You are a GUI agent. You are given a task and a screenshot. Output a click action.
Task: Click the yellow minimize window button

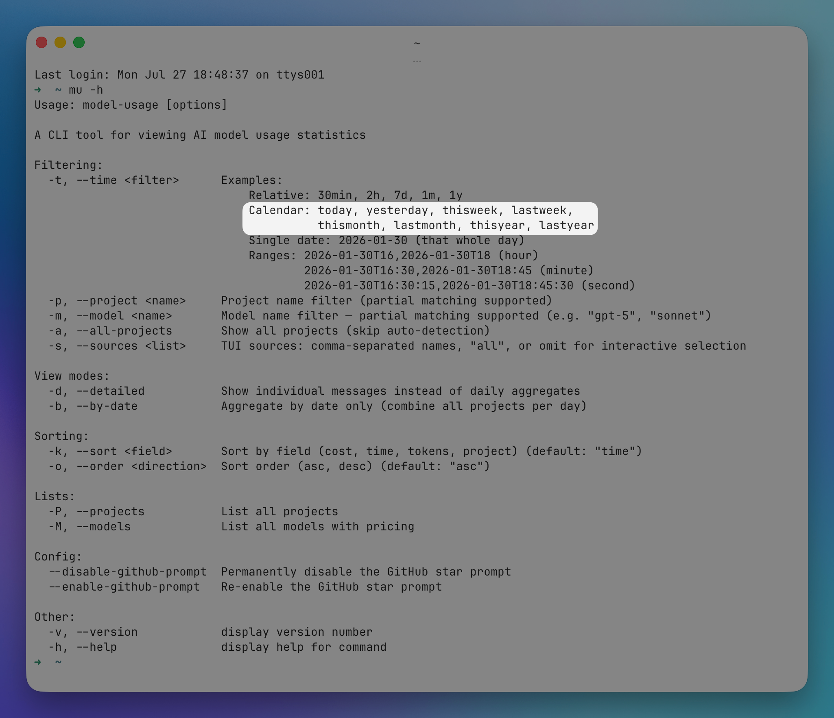(60, 42)
